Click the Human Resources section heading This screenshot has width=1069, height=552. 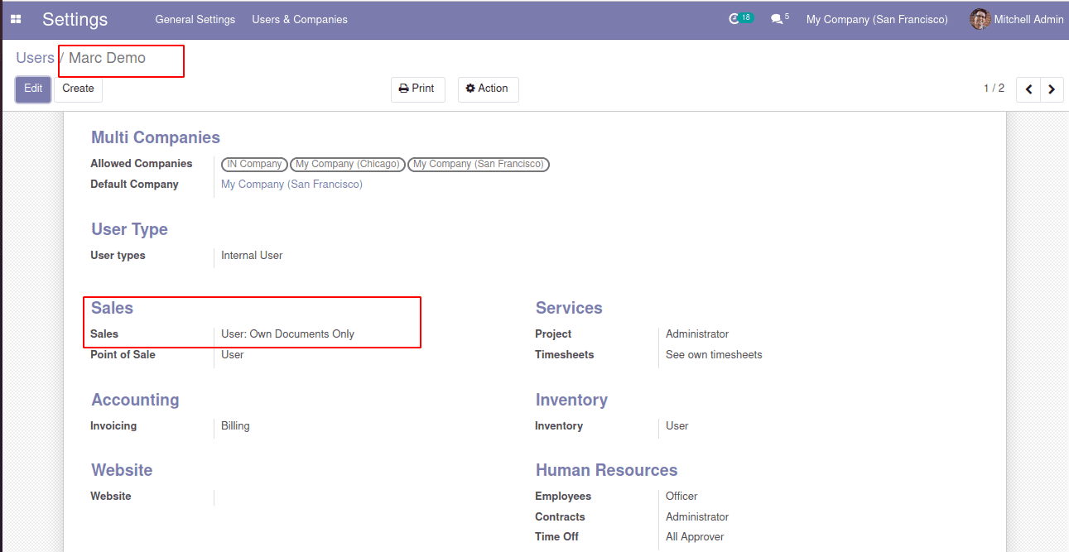(606, 470)
